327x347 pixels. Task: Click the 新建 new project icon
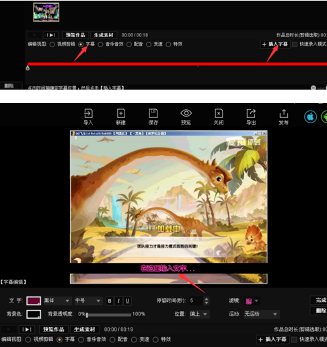(x=121, y=117)
